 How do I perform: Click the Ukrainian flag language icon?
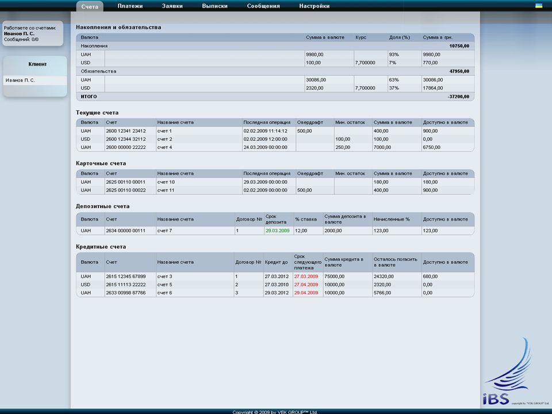(x=539, y=6)
